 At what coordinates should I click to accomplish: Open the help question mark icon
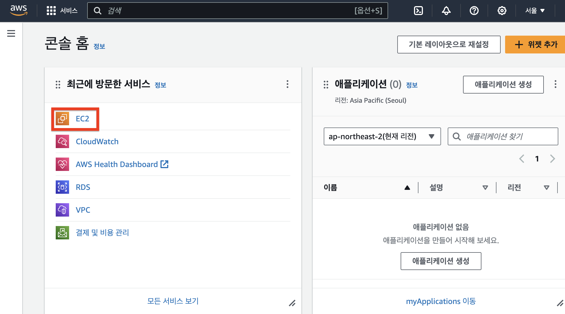pos(474,11)
